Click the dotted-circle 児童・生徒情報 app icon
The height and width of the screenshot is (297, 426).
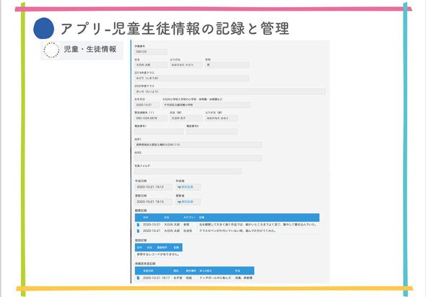pos(51,50)
